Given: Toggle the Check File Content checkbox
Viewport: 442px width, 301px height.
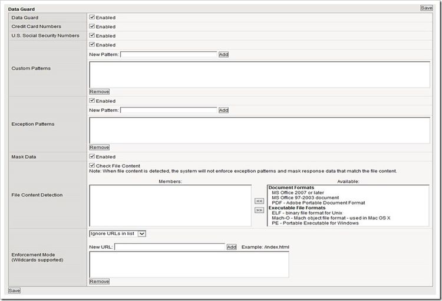Looking at the screenshot, I should 92,165.
